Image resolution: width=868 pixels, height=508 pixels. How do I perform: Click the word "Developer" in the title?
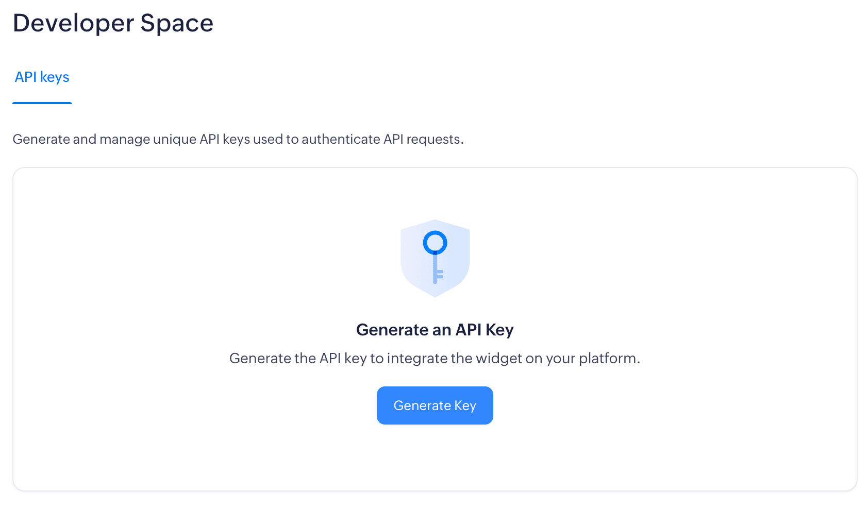coord(74,23)
